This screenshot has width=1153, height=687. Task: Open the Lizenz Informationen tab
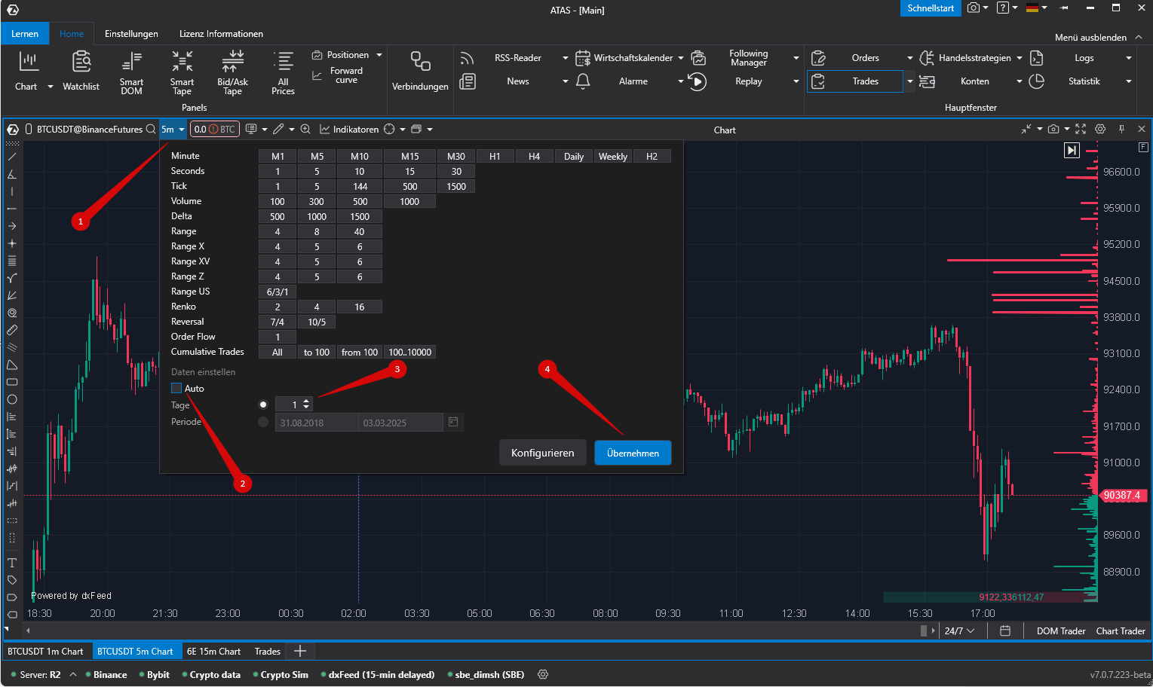(221, 34)
